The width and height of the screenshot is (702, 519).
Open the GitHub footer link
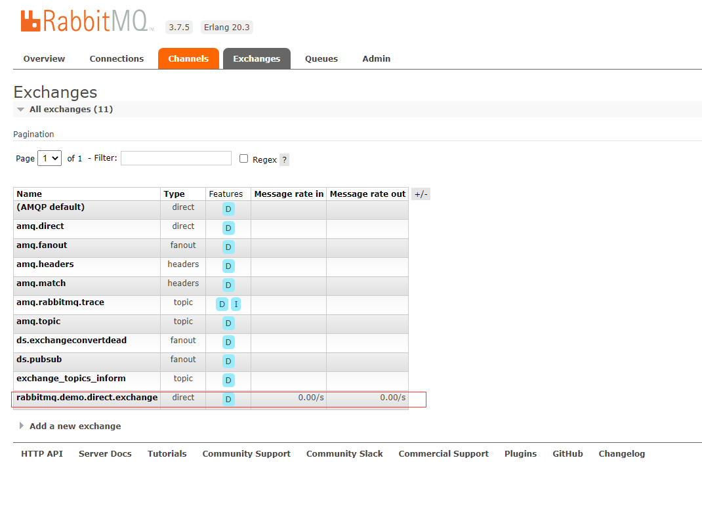pos(568,453)
